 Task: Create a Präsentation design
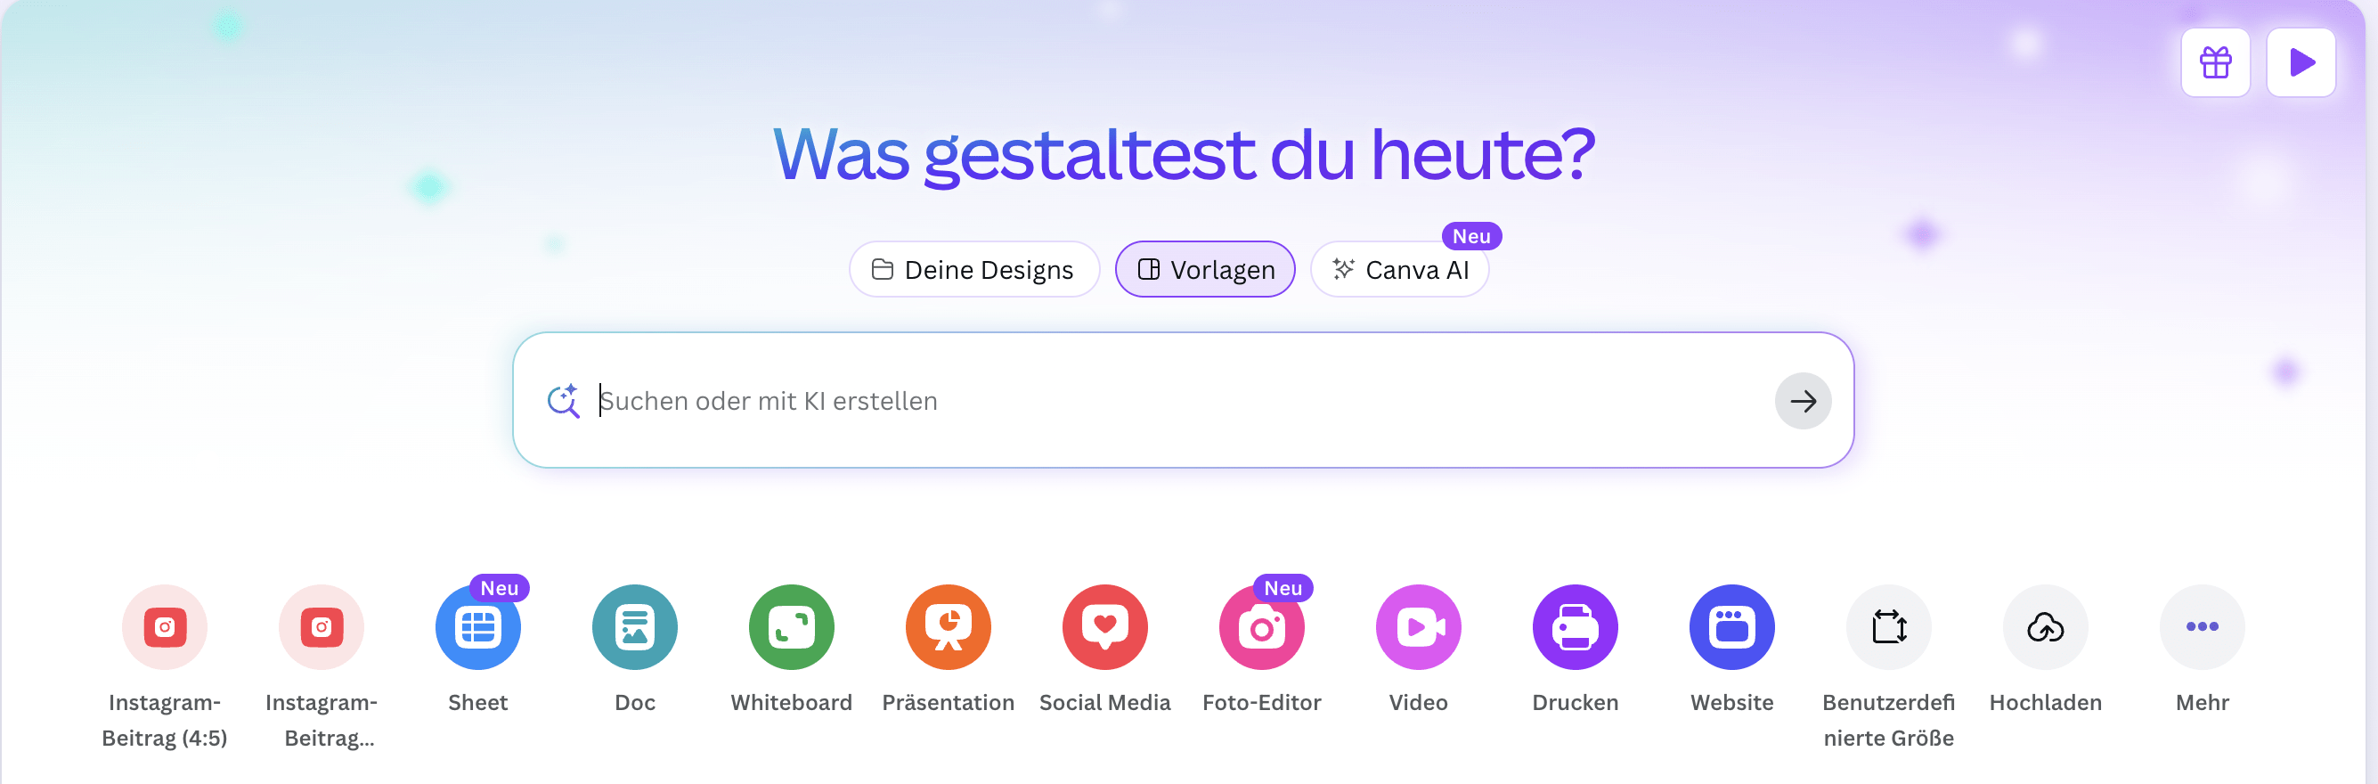(948, 627)
